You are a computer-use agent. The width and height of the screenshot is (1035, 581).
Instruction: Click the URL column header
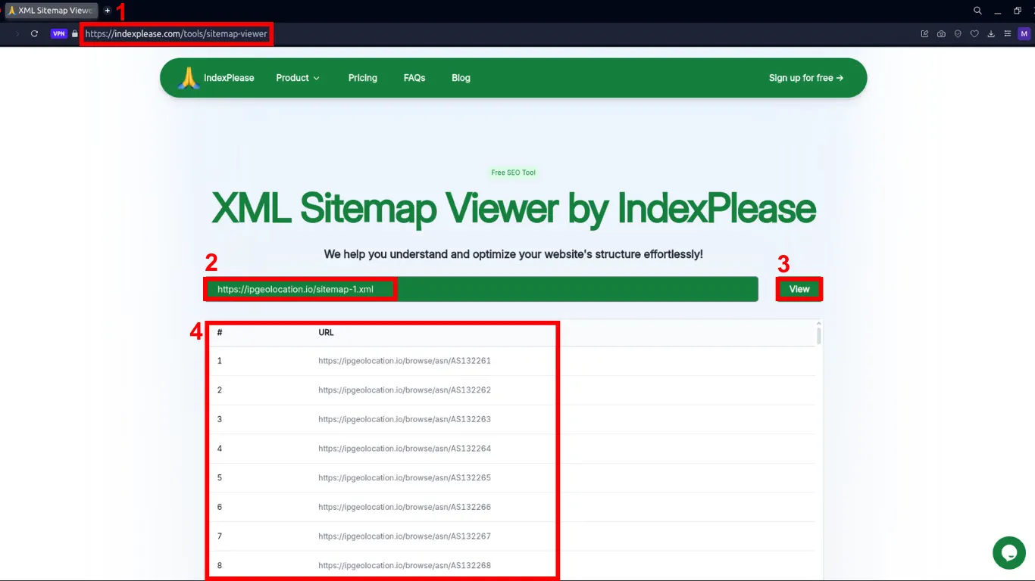[x=326, y=332]
